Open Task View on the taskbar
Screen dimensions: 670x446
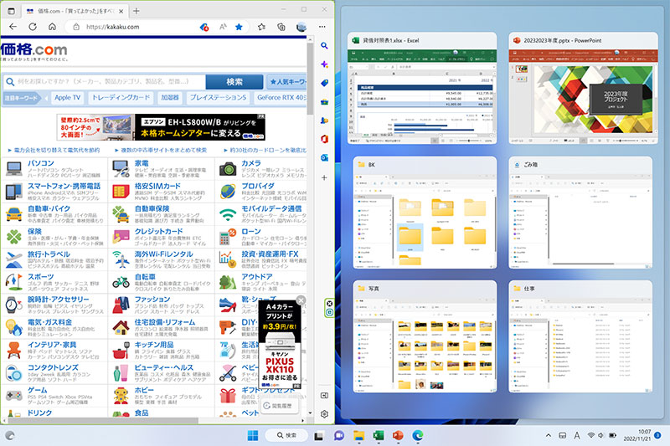[319, 435]
